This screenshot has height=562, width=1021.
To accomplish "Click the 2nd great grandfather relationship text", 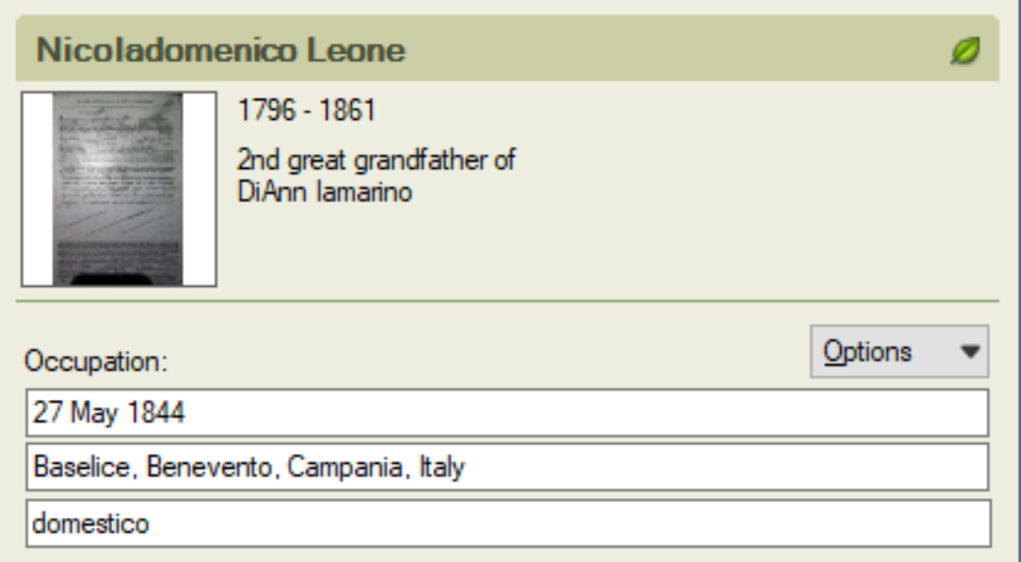I will 377,160.
